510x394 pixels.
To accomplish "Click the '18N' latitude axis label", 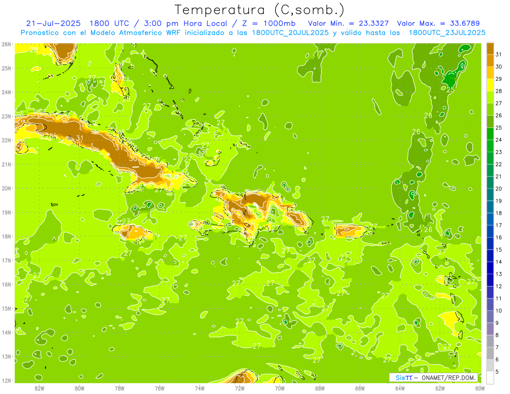I will (6, 236).
